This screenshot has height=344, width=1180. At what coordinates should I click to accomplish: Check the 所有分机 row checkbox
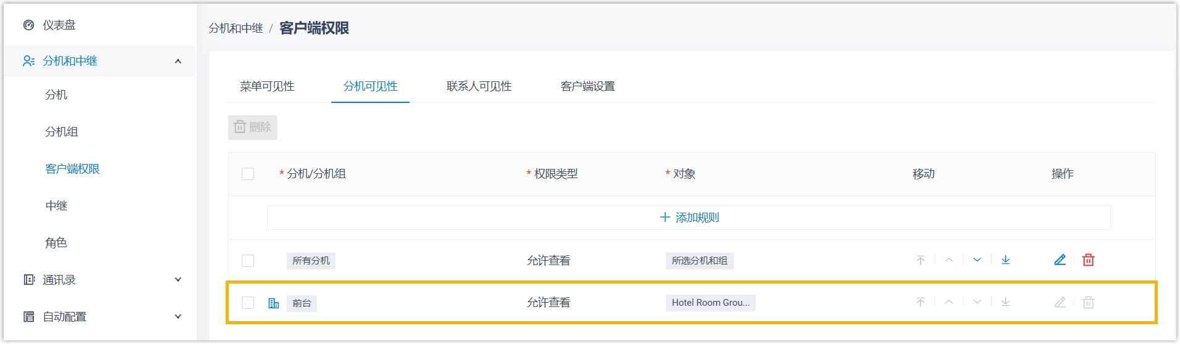point(248,261)
